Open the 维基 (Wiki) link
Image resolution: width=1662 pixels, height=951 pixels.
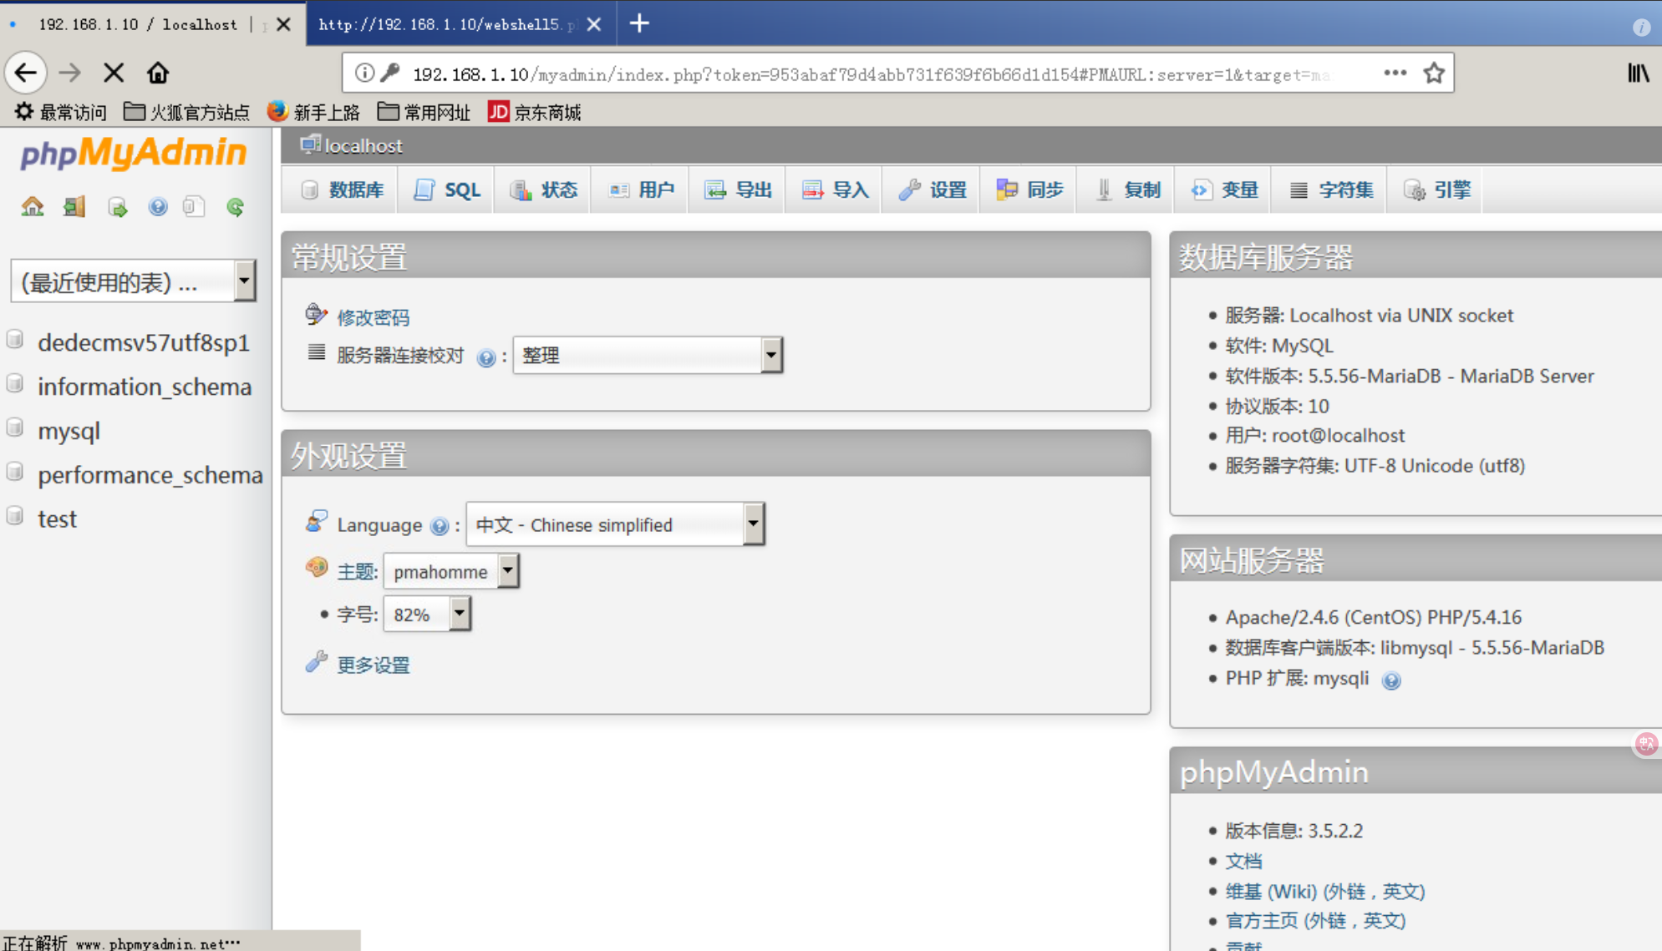pos(1324,891)
